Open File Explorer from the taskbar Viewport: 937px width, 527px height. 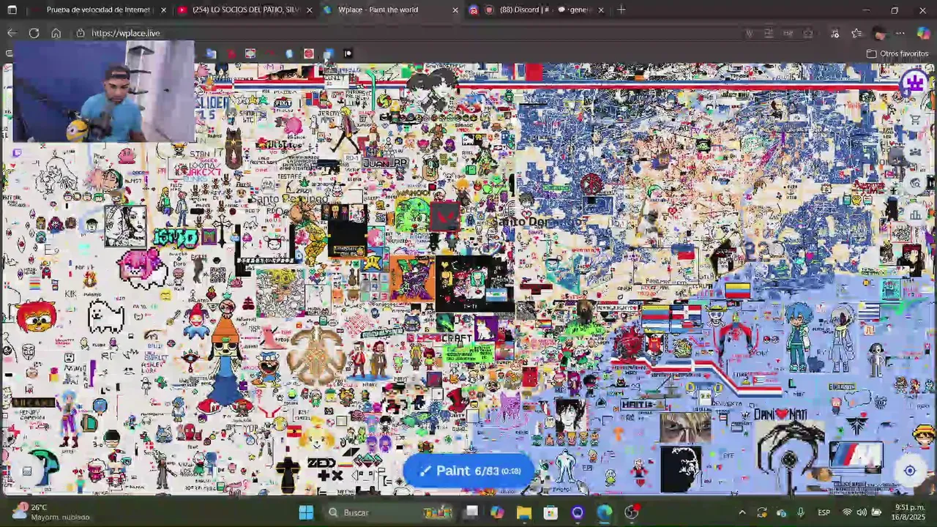pos(524,512)
